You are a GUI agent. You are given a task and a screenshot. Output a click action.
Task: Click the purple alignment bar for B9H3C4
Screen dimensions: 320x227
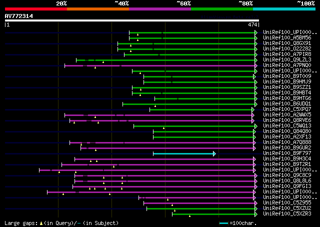pos(164,159)
